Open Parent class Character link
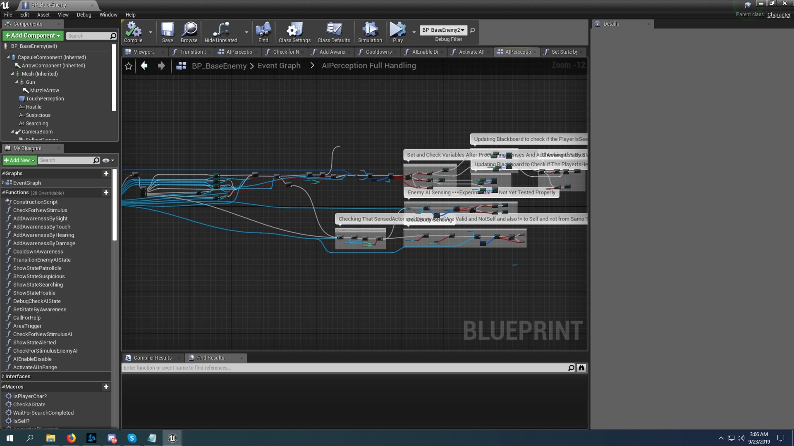Viewport: 794px width, 446px height. pyautogui.click(x=779, y=14)
